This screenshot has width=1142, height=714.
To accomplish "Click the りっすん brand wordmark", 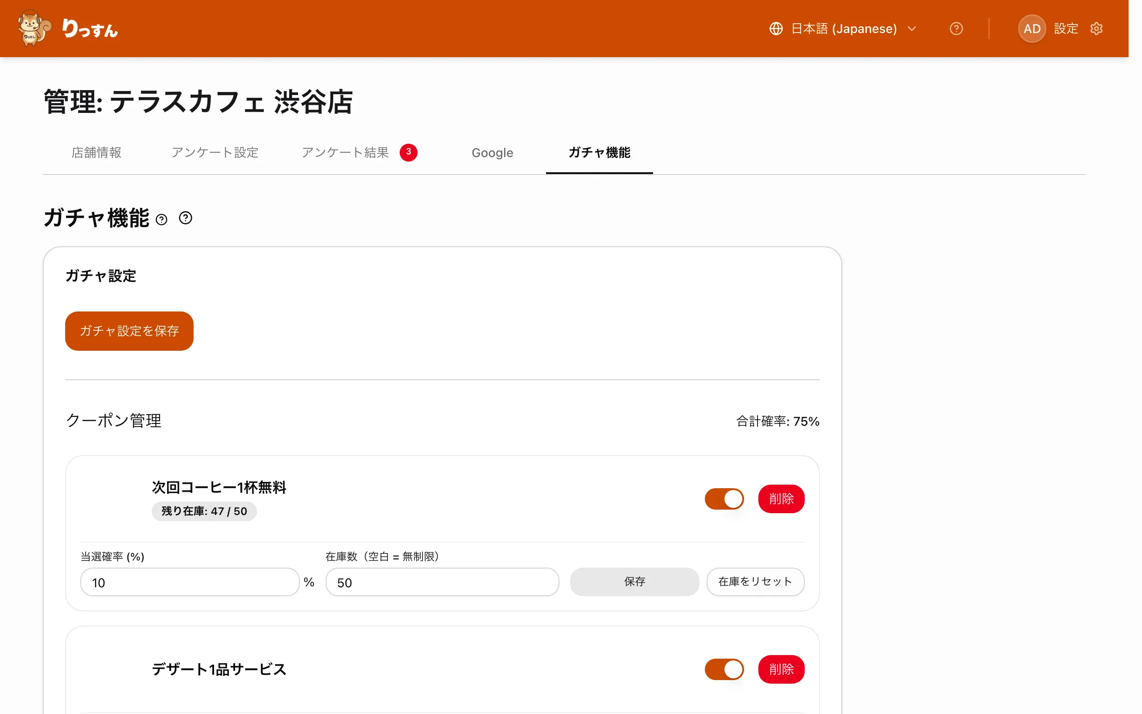I will click(90, 29).
